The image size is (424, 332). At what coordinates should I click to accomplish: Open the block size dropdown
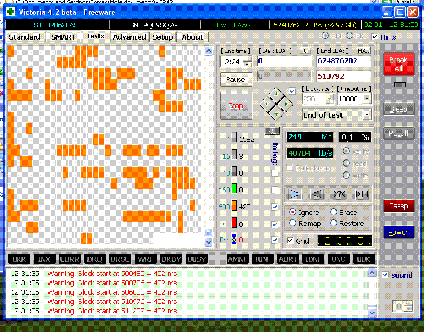pyautogui.click(x=329, y=99)
